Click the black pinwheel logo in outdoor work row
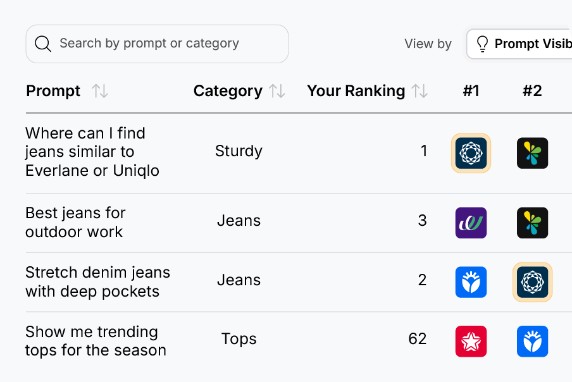This screenshot has width=572, height=382. [532, 223]
